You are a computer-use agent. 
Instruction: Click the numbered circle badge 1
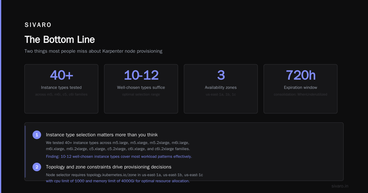pos(37,135)
